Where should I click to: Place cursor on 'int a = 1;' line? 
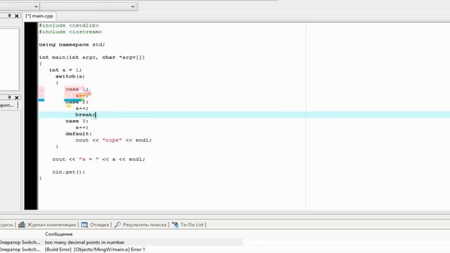tap(65, 70)
